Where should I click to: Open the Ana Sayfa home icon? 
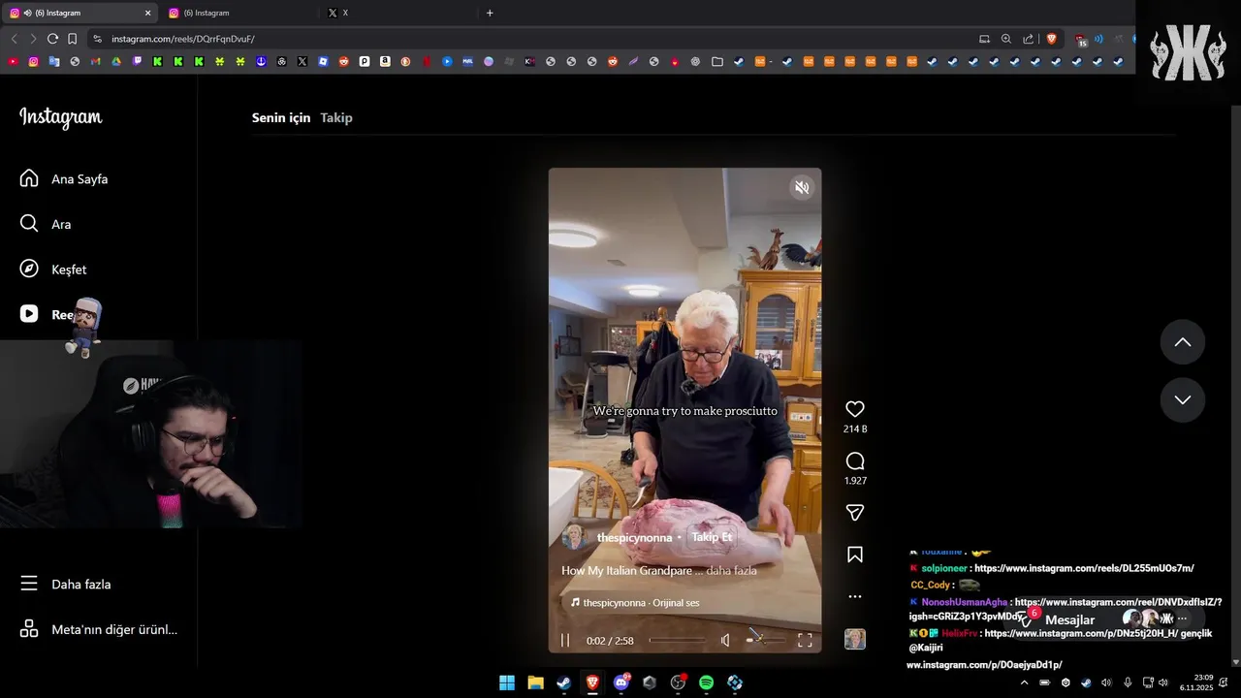[29, 178]
